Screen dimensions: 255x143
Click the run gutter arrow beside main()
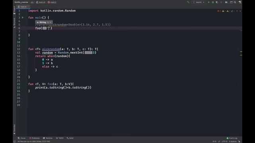pyautogui.click(x=23, y=17)
